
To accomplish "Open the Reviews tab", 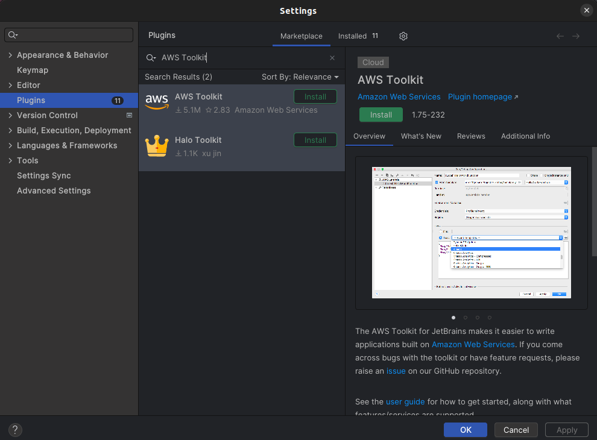I will [471, 136].
